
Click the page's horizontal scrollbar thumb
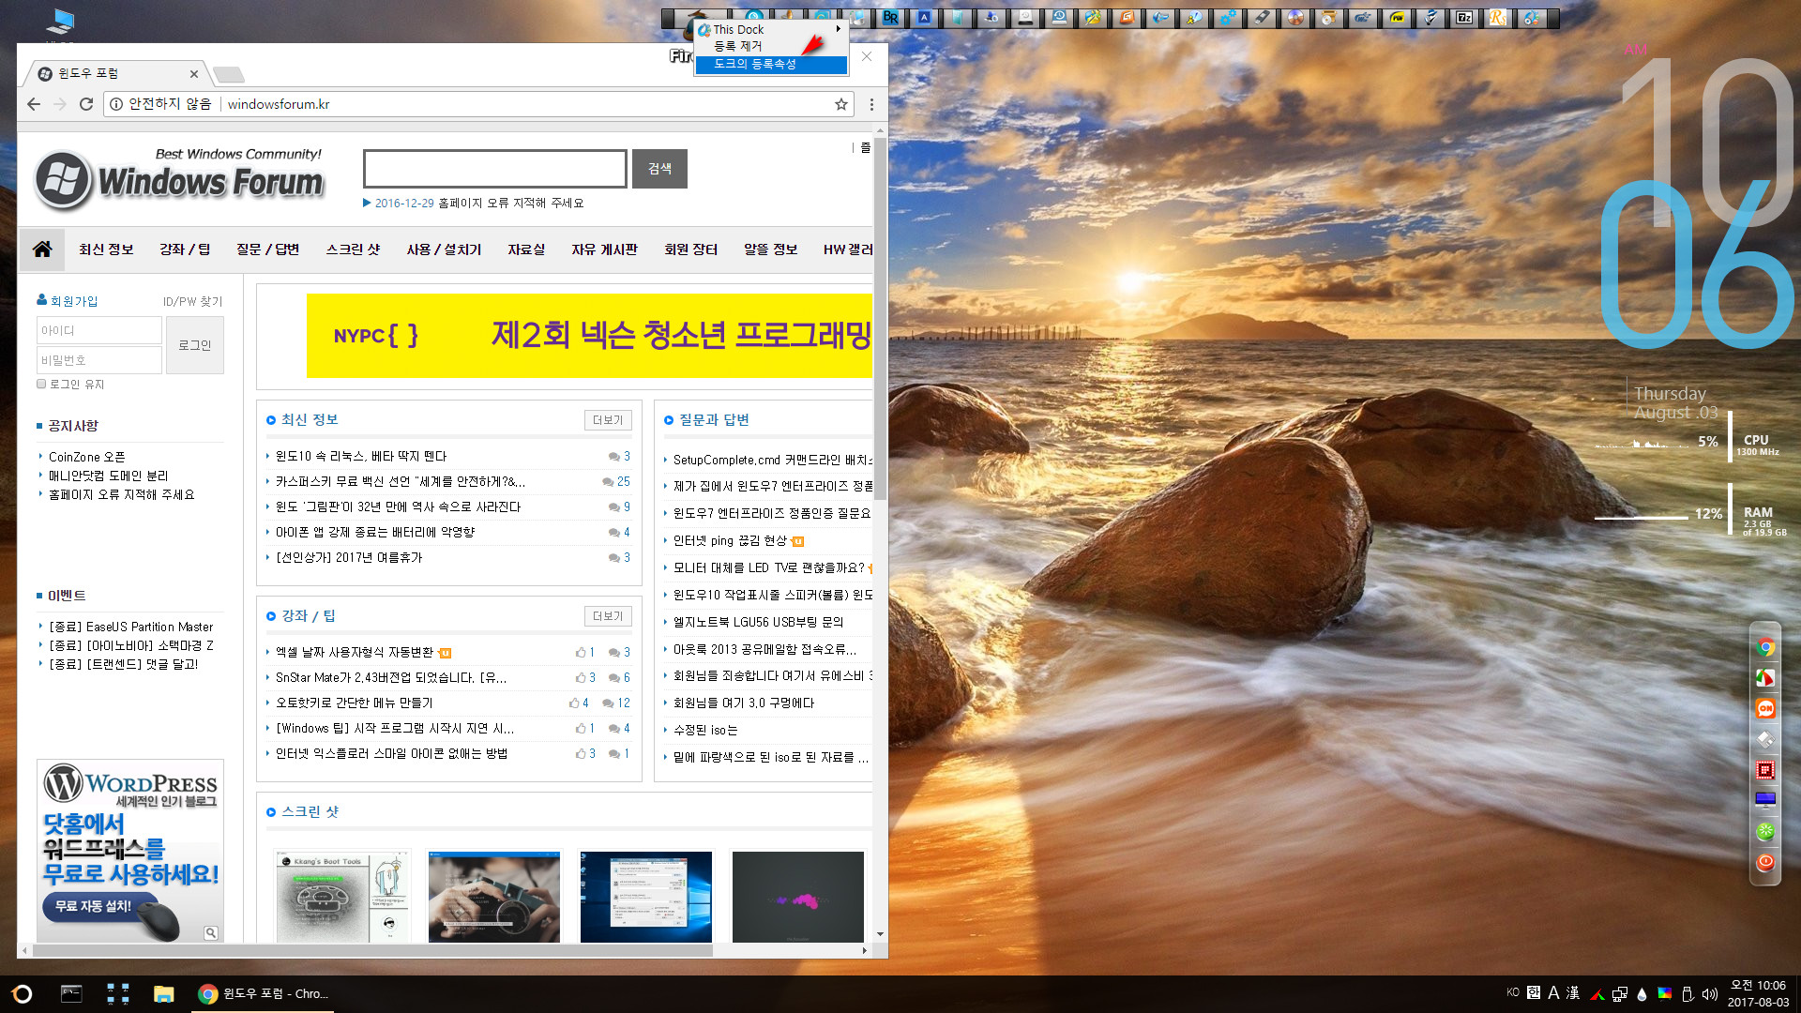point(372,950)
